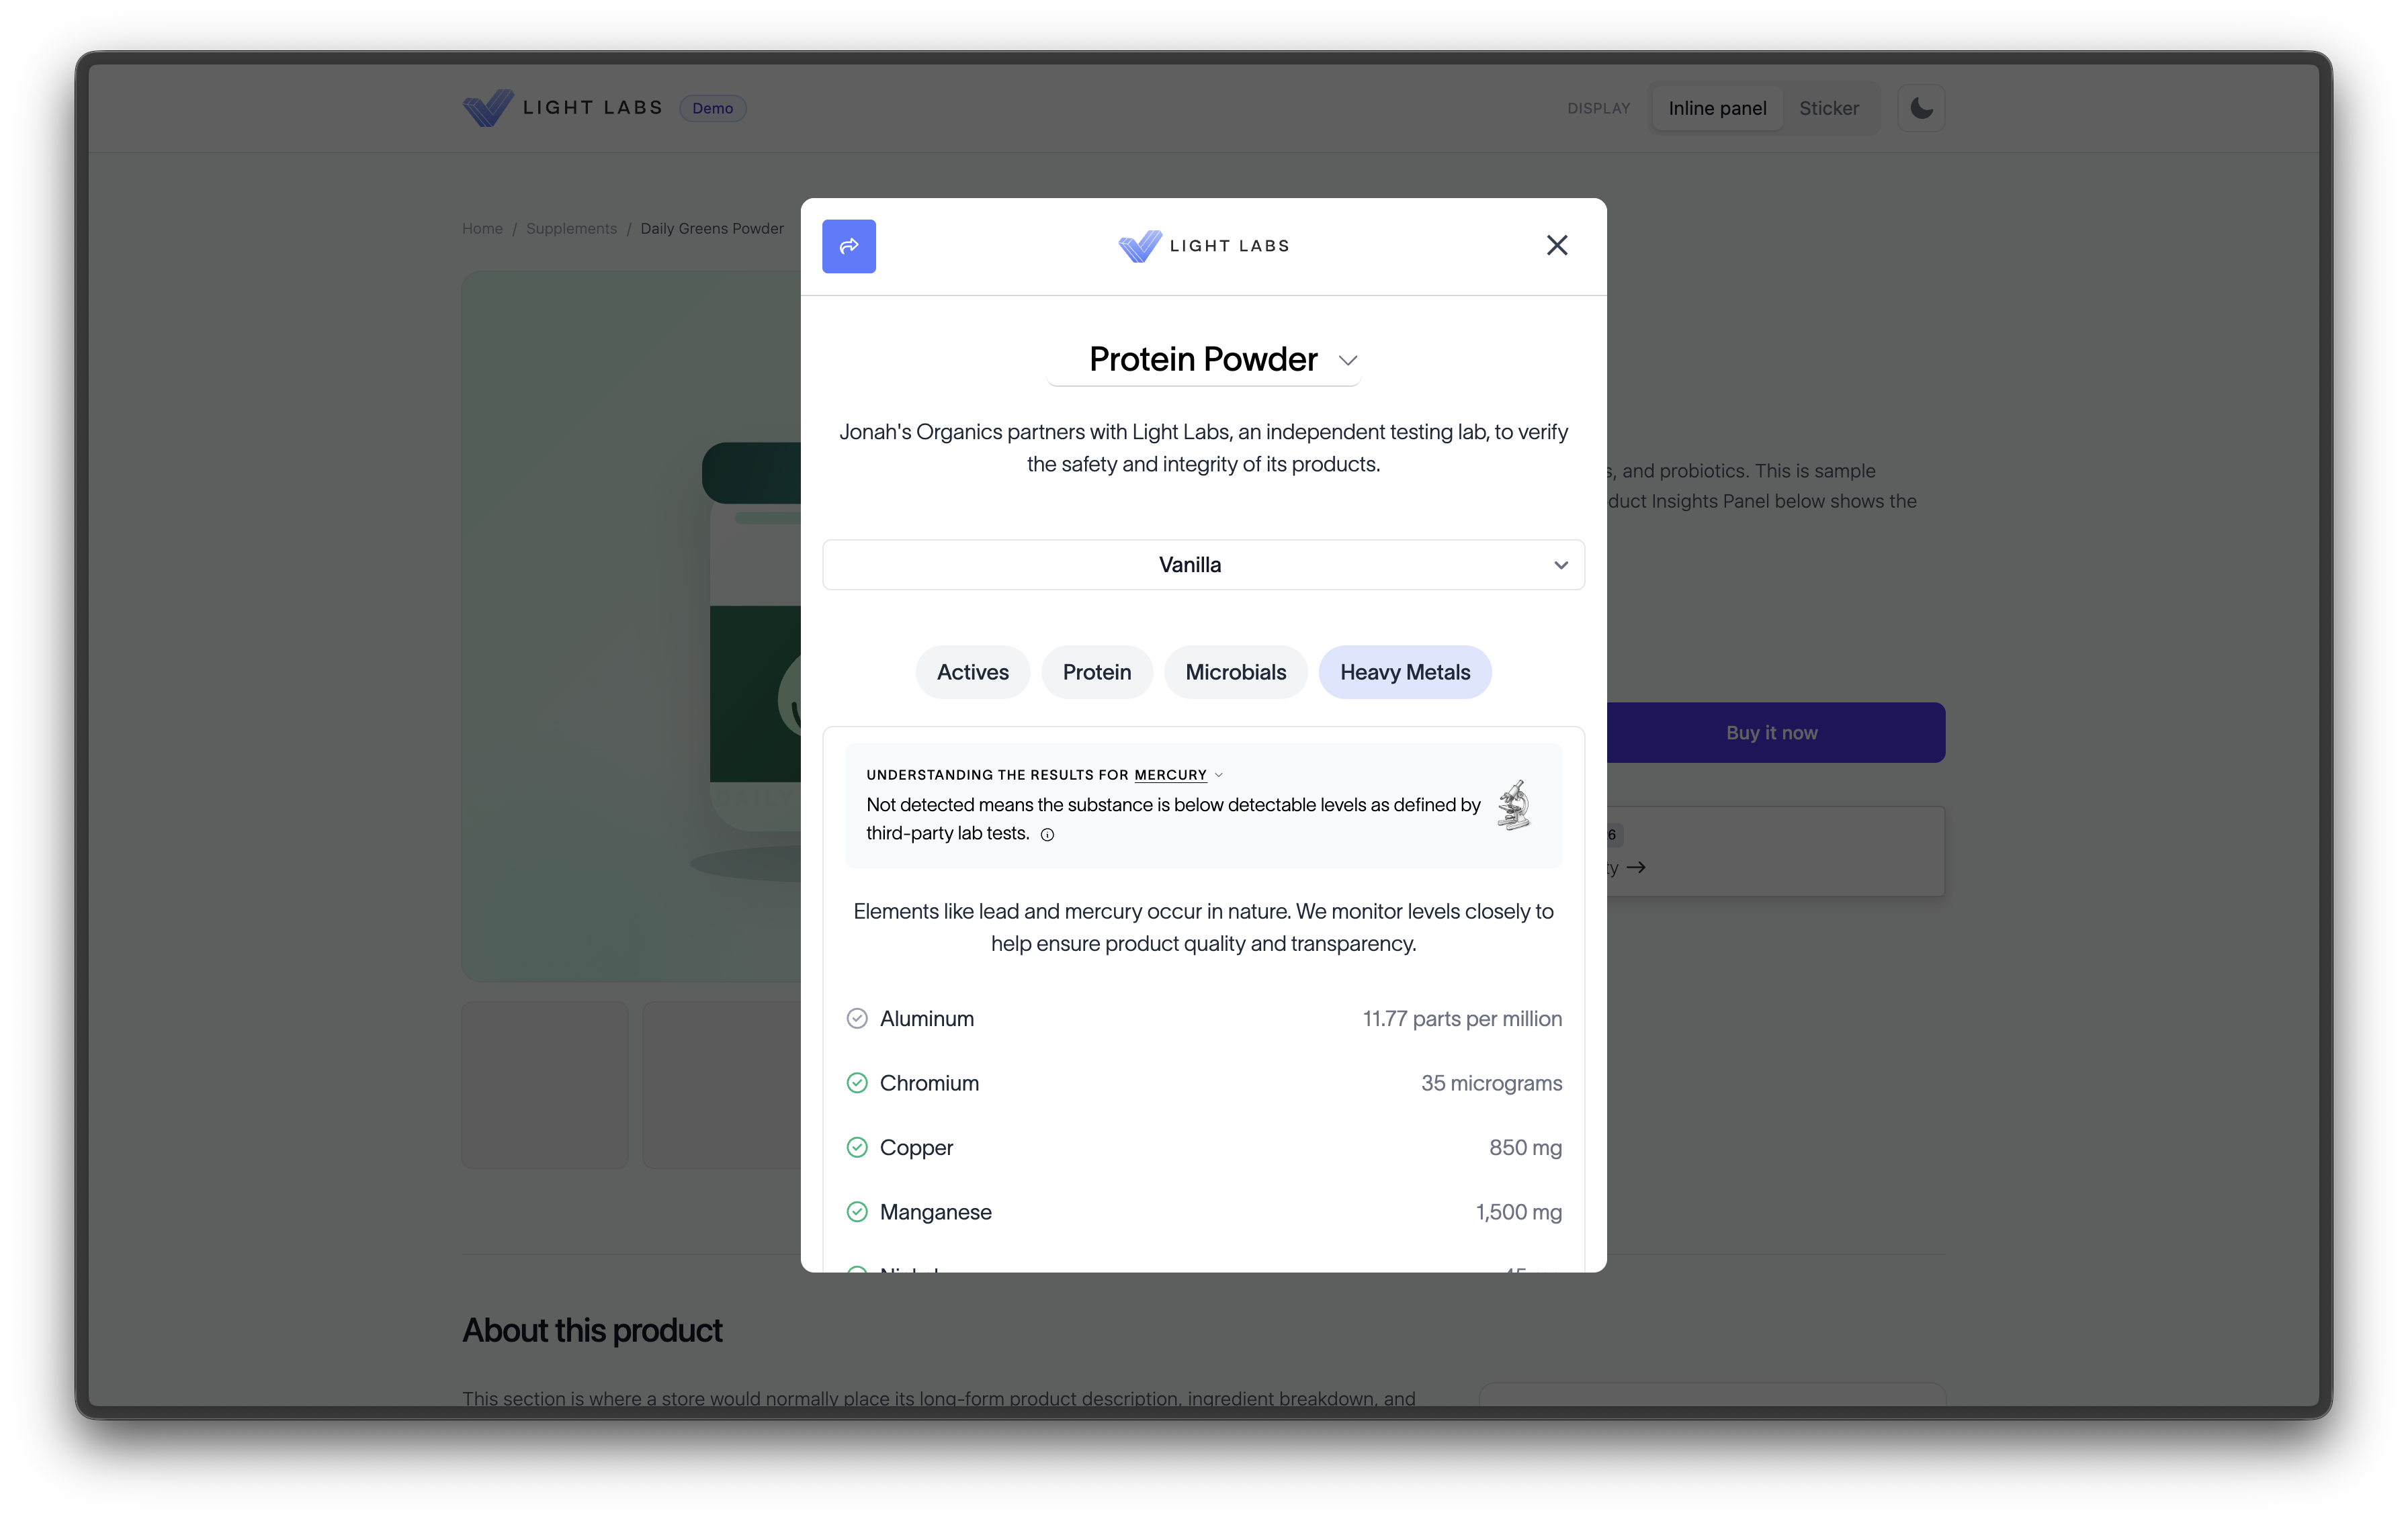Expand the Mercury results selector
Viewport: 2408px width, 1519px height.
(1178, 774)
